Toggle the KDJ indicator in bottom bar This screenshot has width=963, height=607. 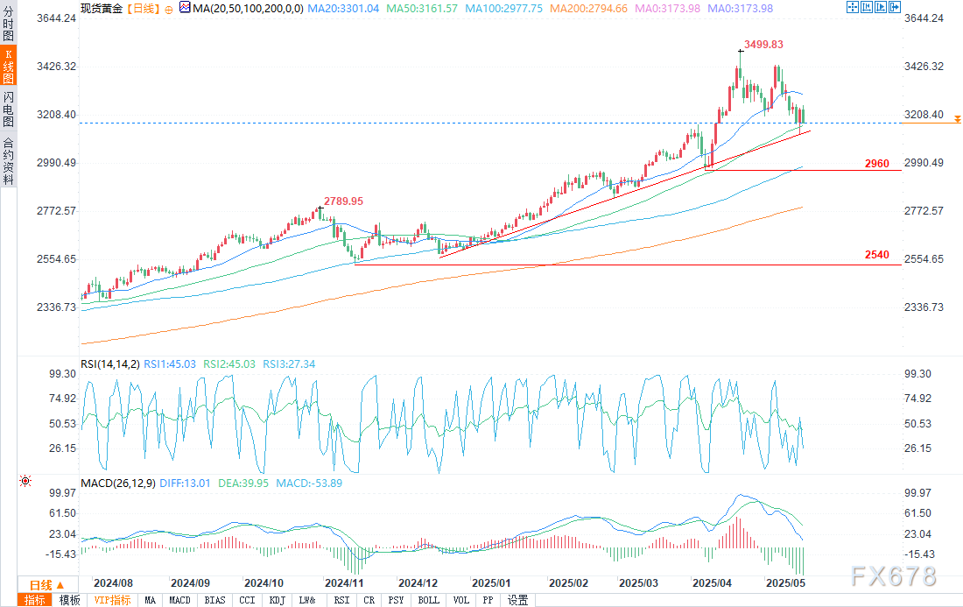pyautogui.click(x=275, y=600)
